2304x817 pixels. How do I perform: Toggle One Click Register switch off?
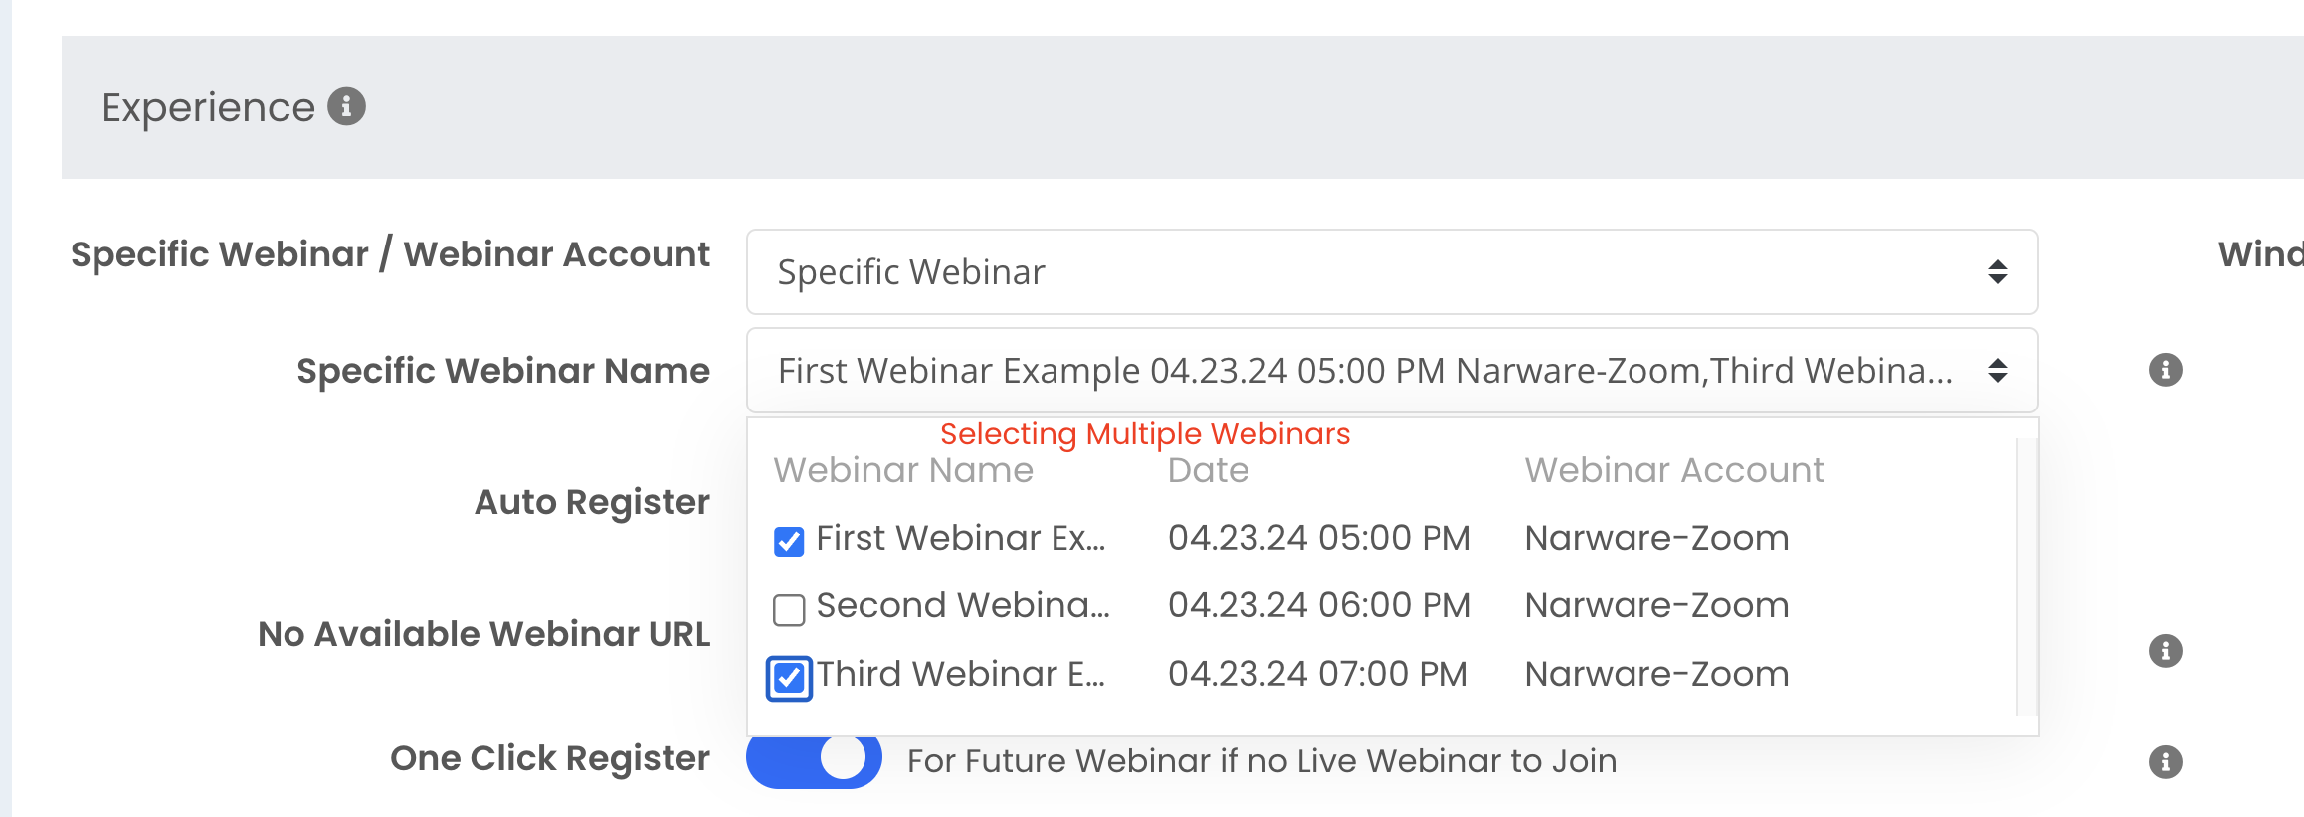click(x=814, y=760)
